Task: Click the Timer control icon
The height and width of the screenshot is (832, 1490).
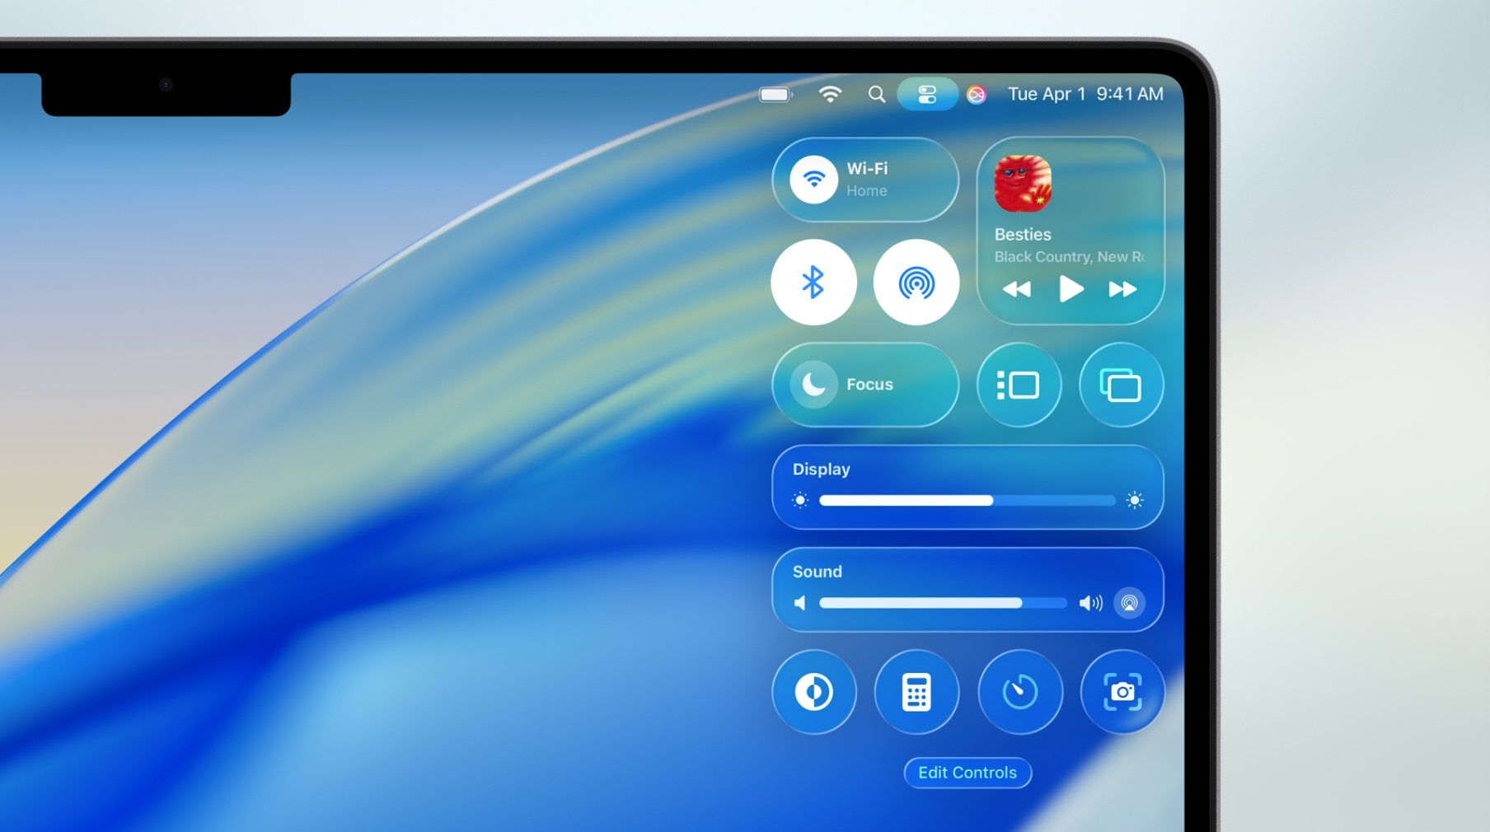Action: click(x=1019, y=692)
